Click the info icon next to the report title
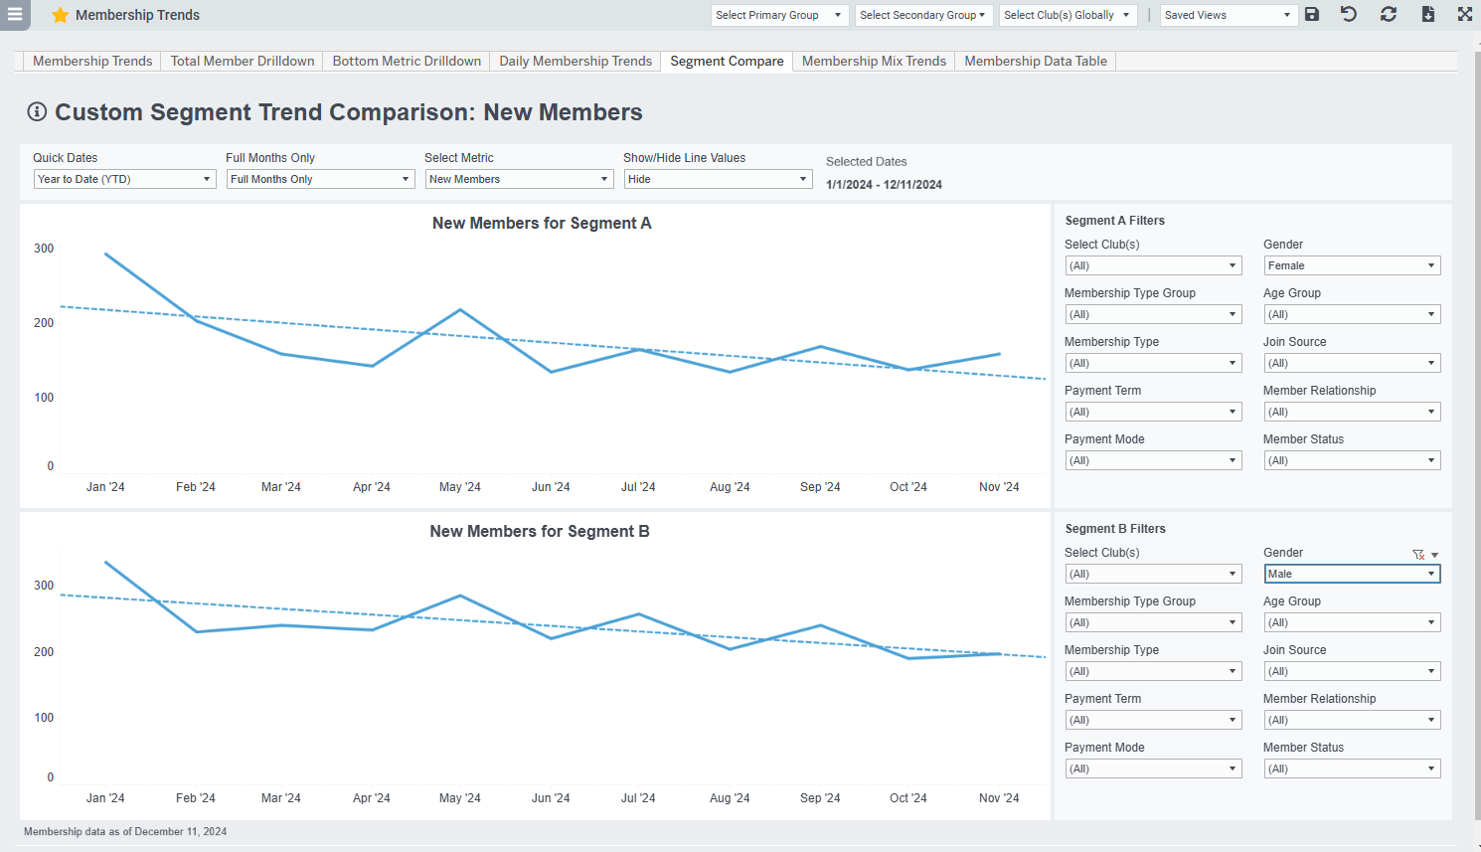Image resolution: width=1481 pixels, height=852 pixels. [36, 111]
